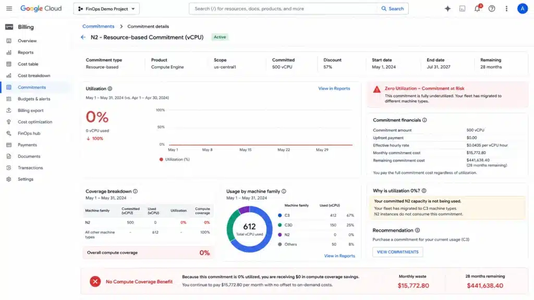Image resolution: width=534 pixels, height=300 pixels.
Task: Select Overview in Billing menu
Action: (x=27, y=41)
